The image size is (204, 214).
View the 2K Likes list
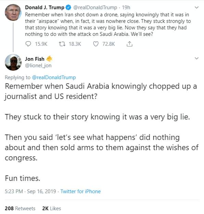[52, 209]
